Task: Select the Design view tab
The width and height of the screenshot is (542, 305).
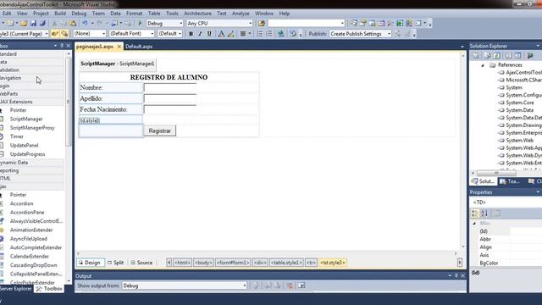Action: pyautogui.click(x=90, y=263)
